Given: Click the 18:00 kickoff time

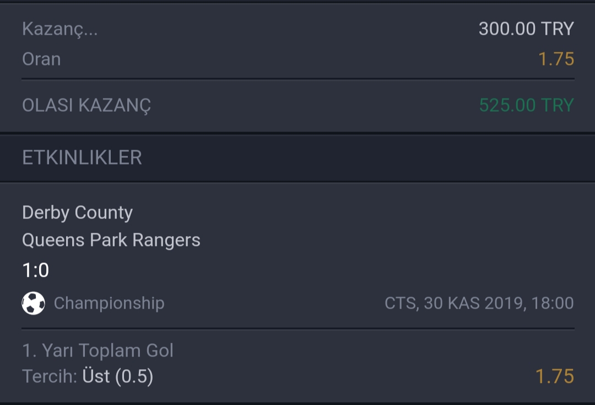Looking at the screenshot, I should (x=553, y=303).
